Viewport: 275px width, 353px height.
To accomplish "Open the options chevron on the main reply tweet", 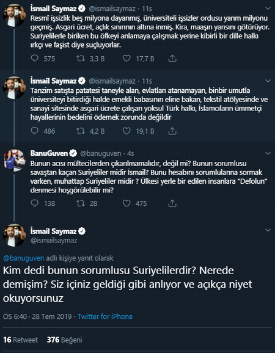I will click(268, 230).
